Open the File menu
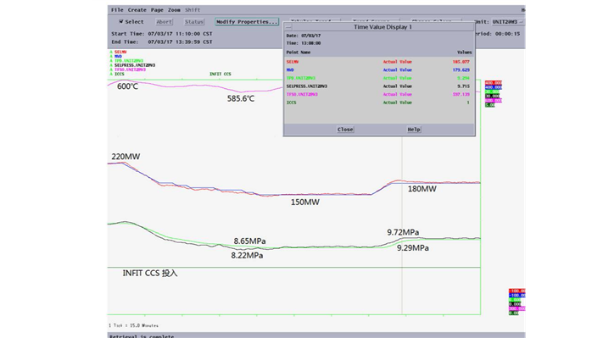This screenshot has width=592, height=338. [x=117, y=10]
